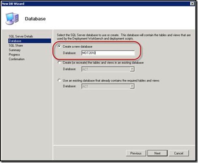Screen dimensions: 198x163
Task: Click the Next button
Action: 157,153
